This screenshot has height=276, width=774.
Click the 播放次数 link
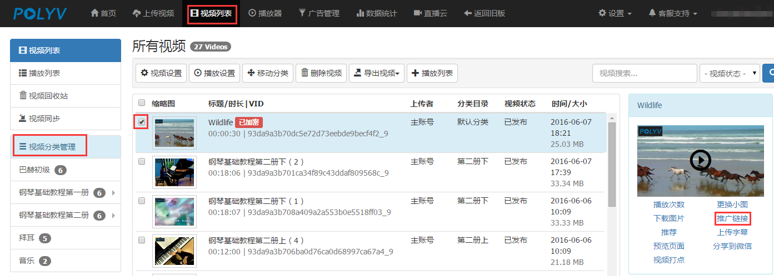tap(669, 205)
